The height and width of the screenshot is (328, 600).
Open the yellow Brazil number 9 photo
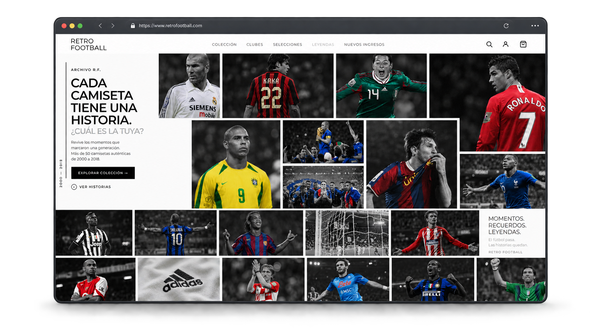[x=236, y=165]
